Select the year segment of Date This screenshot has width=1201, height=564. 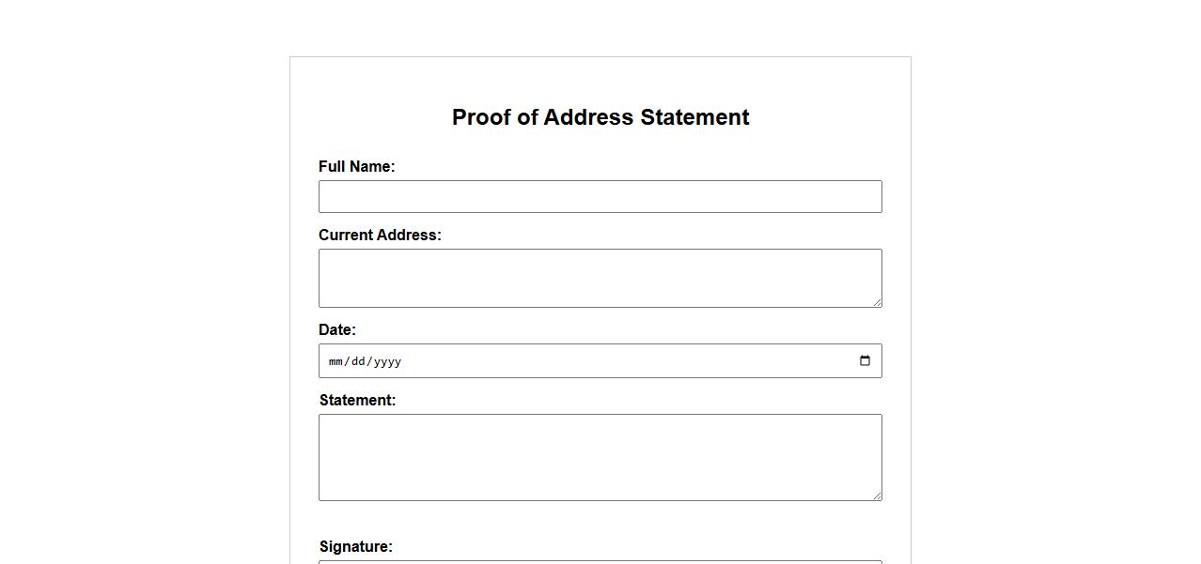pyautogui.click(x=387, y=361)
